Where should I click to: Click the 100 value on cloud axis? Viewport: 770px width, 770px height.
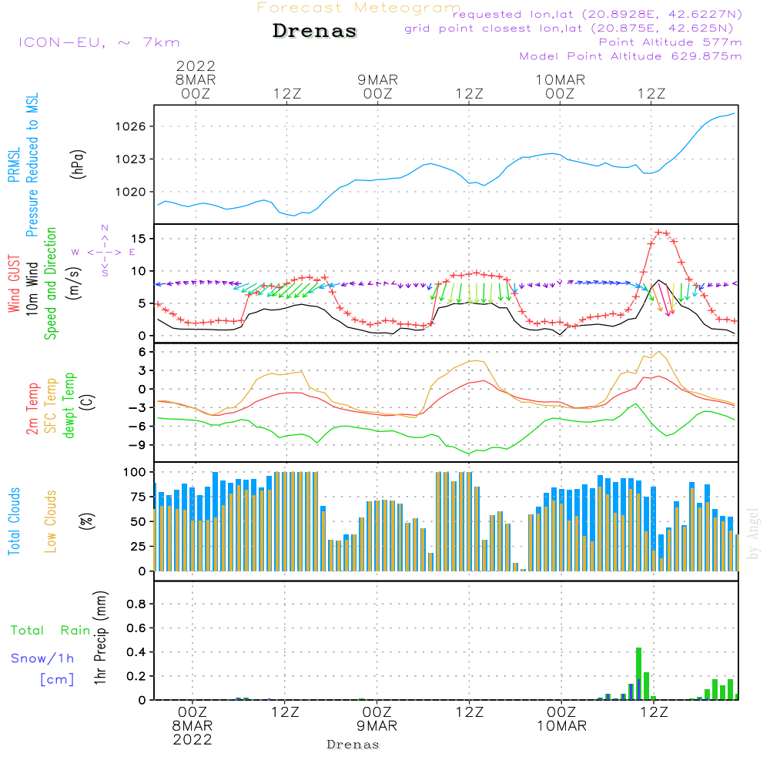point(135,473)
